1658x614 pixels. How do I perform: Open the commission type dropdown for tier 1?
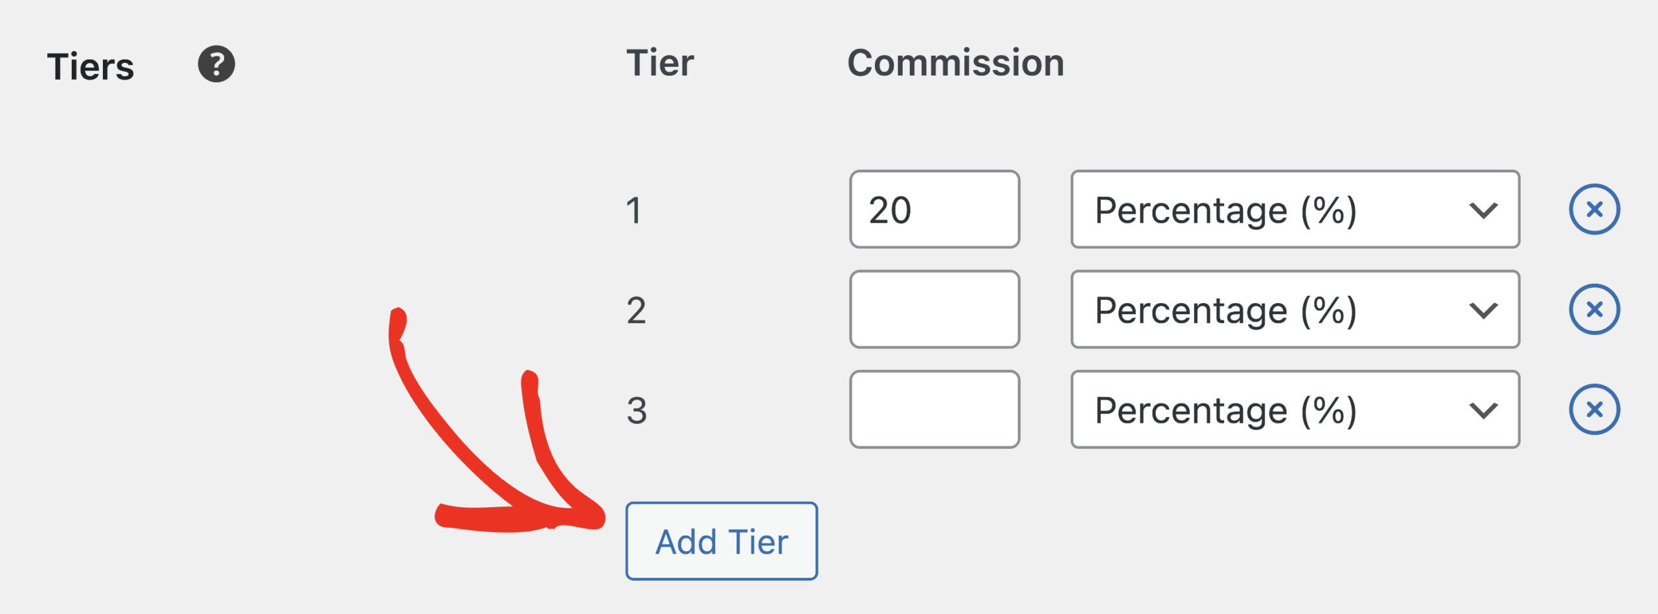[x=1295, y=209]
